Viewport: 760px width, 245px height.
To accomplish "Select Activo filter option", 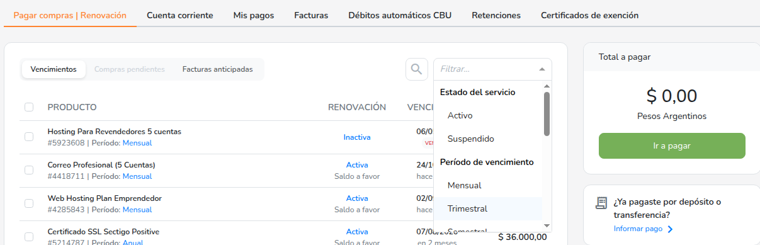I will click(488, 115).
